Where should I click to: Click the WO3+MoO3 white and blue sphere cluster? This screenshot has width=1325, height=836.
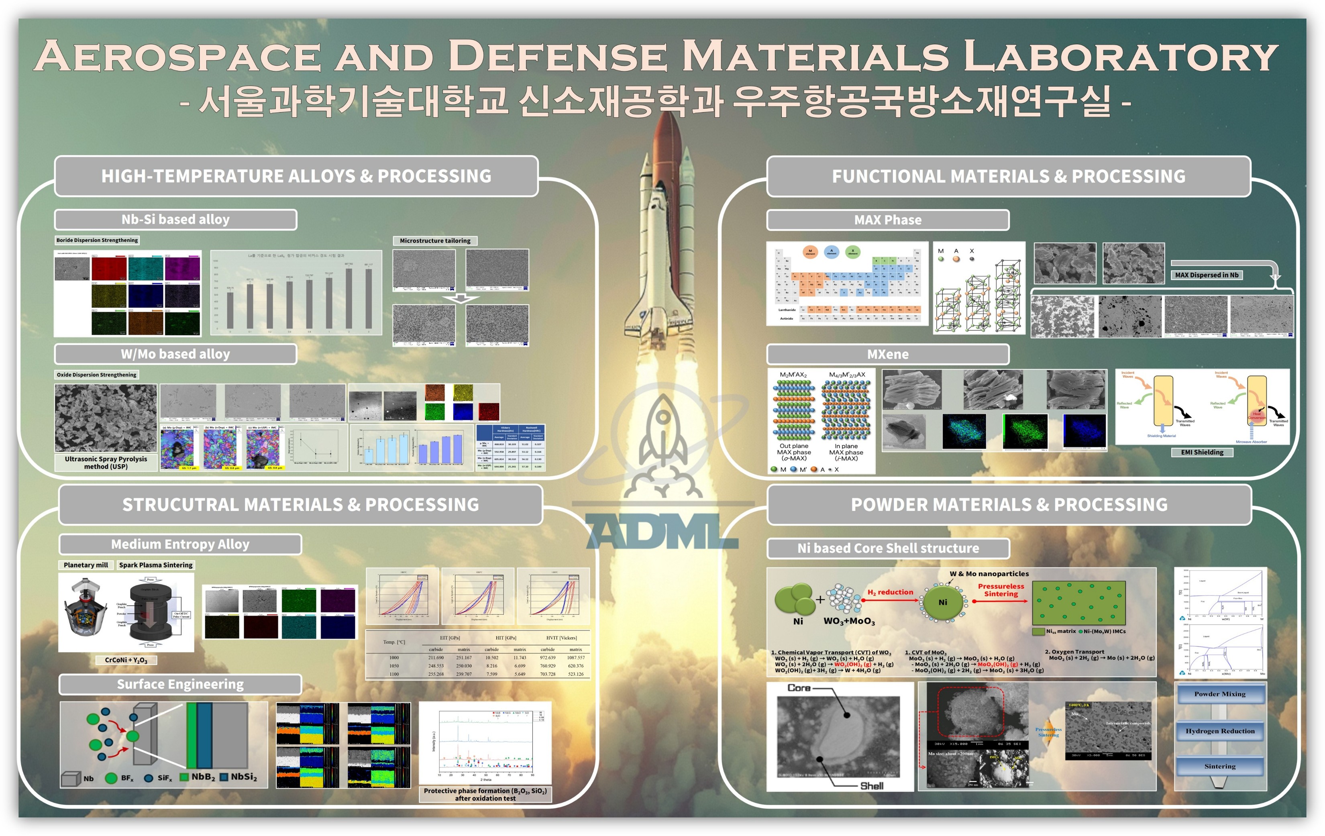[845, 598]
